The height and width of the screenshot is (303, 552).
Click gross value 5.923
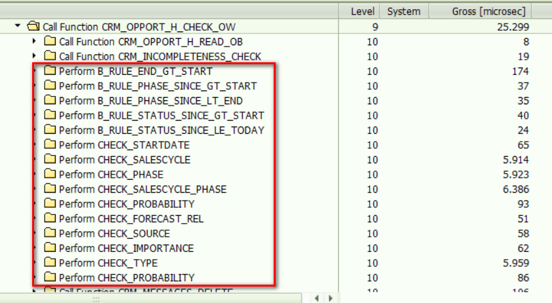(x=516, y=175)
